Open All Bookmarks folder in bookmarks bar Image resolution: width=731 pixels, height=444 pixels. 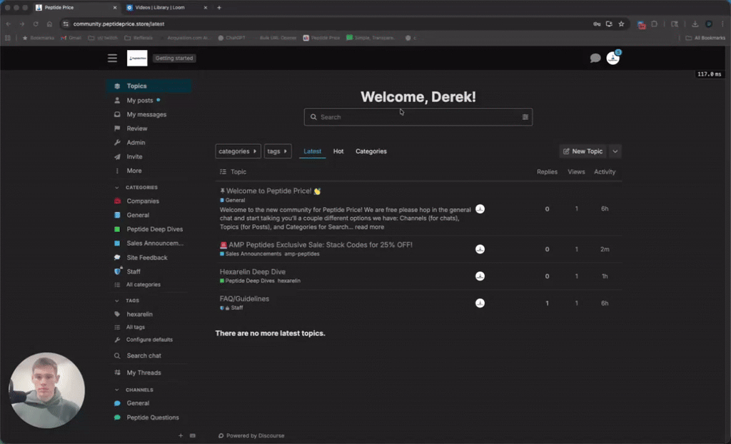[x=705, y=38]
